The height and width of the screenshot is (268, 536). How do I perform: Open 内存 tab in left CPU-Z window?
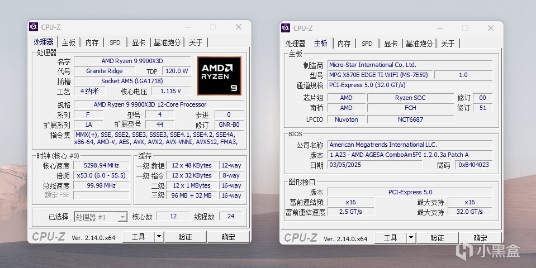92,42
